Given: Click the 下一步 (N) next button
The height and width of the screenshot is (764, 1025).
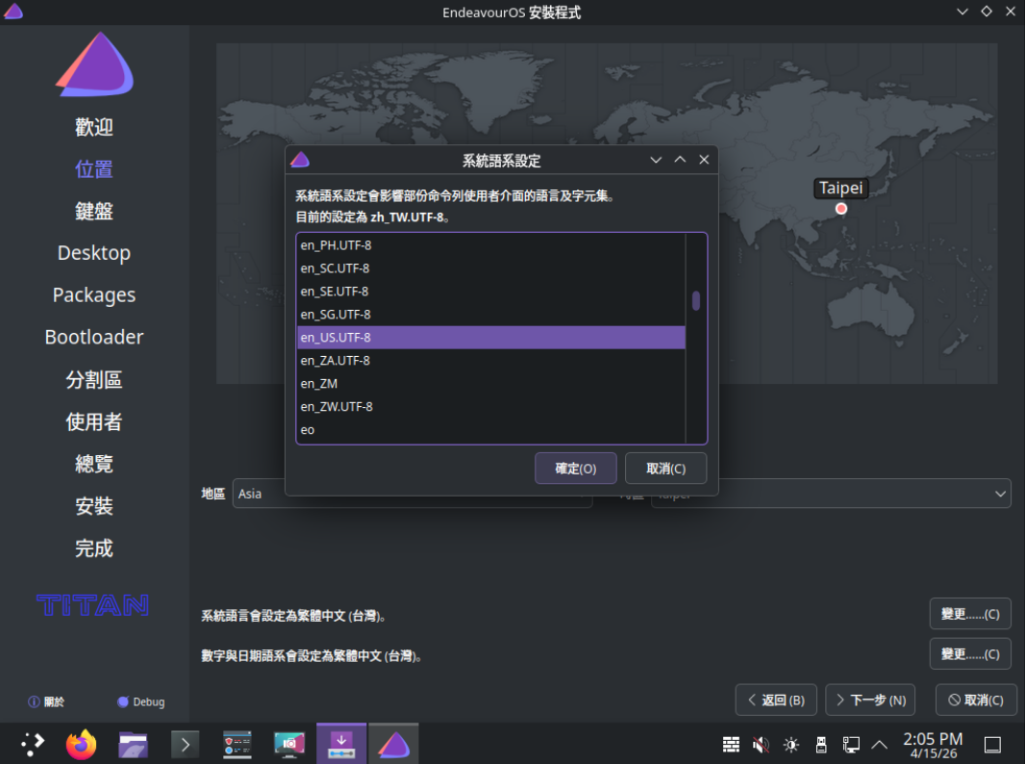Looking at the screenshot, I should (870, 700).
